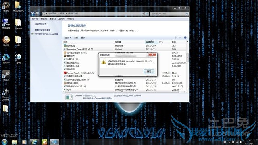Open the network desktop shortcut icon
Screen dimensions: 258x145
tap(6, 24)
